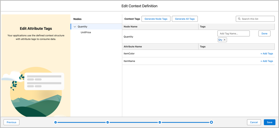This screenshot has width=279, height=128.
Task: Select the Quantity node in Nodes
Action: click(96, 27)
